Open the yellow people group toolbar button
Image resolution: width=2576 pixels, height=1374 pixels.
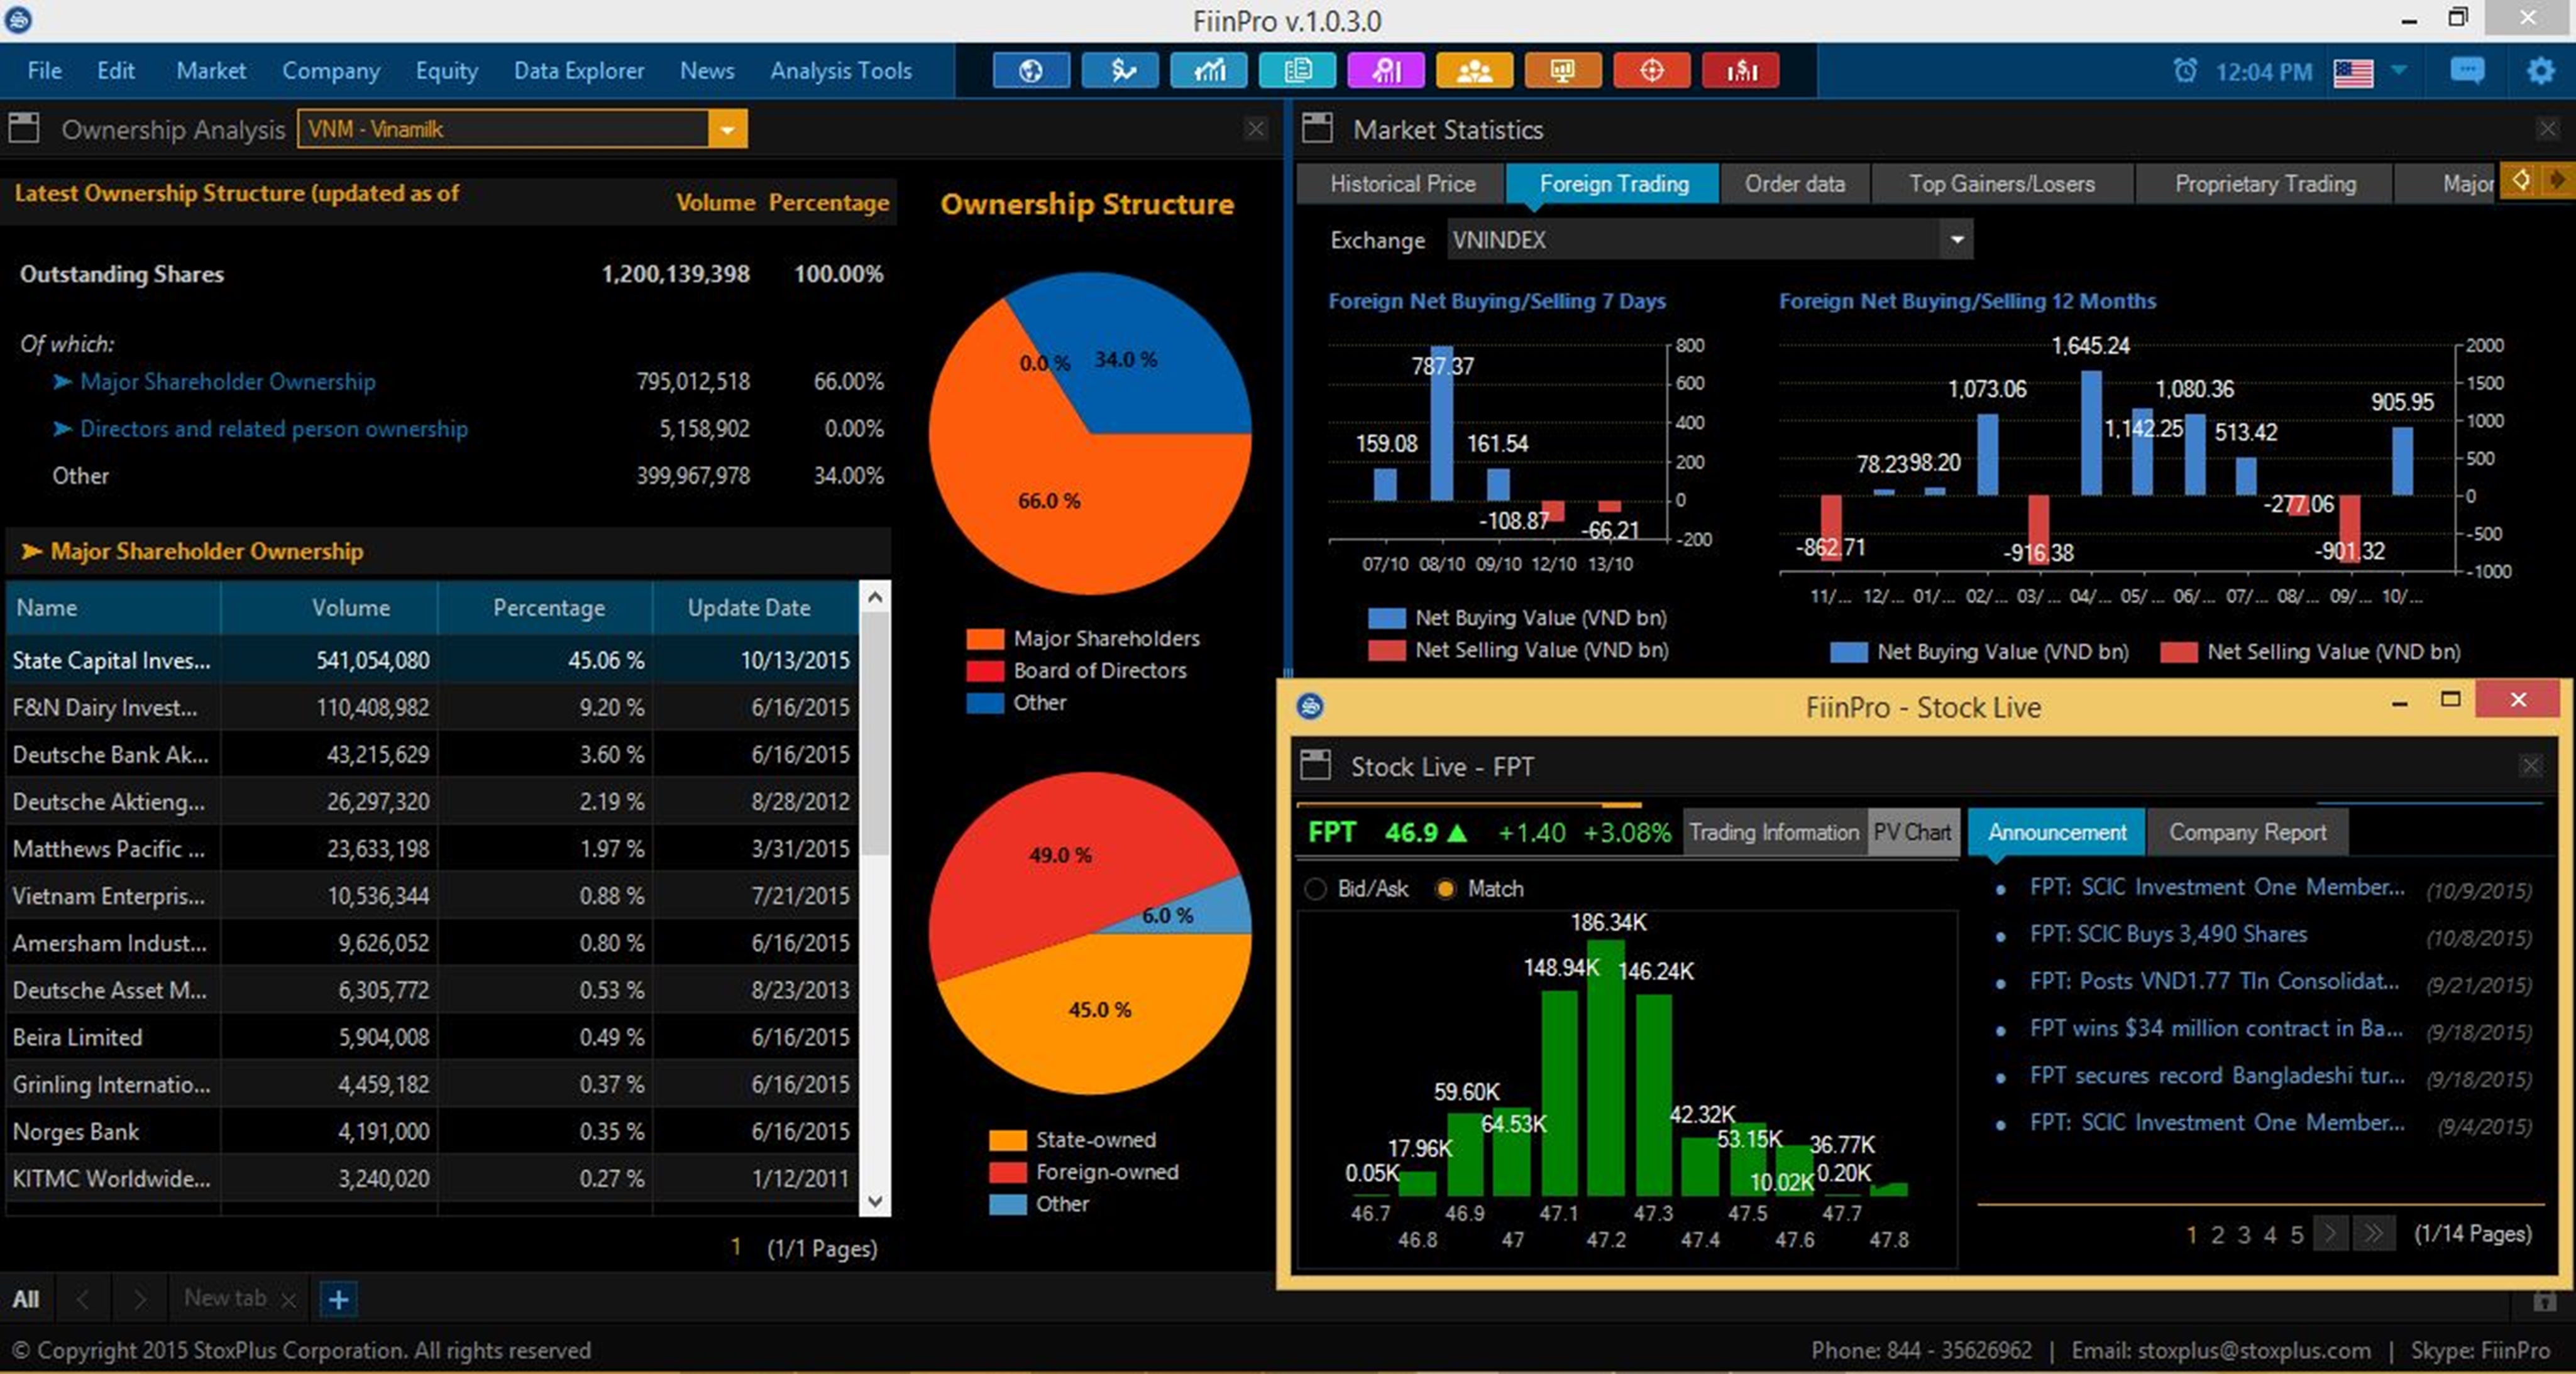(1474, 71)
